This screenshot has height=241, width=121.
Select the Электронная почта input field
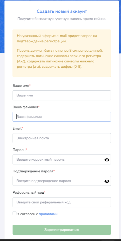pos(62,138)
